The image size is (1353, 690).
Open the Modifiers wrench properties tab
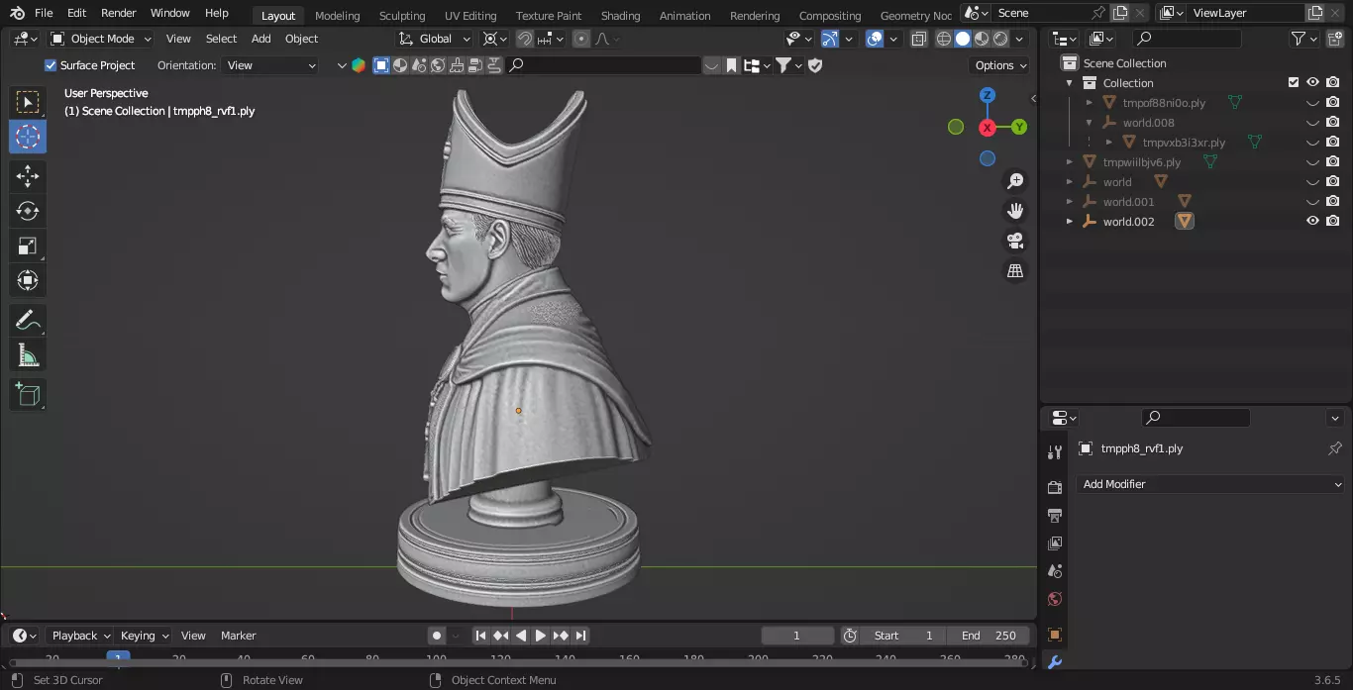point(1054,662)
